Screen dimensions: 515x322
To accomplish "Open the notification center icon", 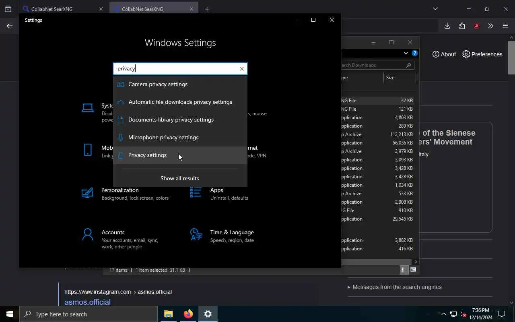I will (x=502, y=314).
